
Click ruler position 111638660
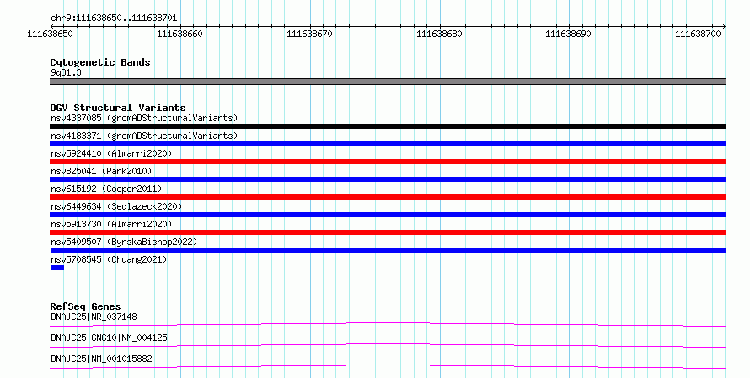[x=179, y=34]
